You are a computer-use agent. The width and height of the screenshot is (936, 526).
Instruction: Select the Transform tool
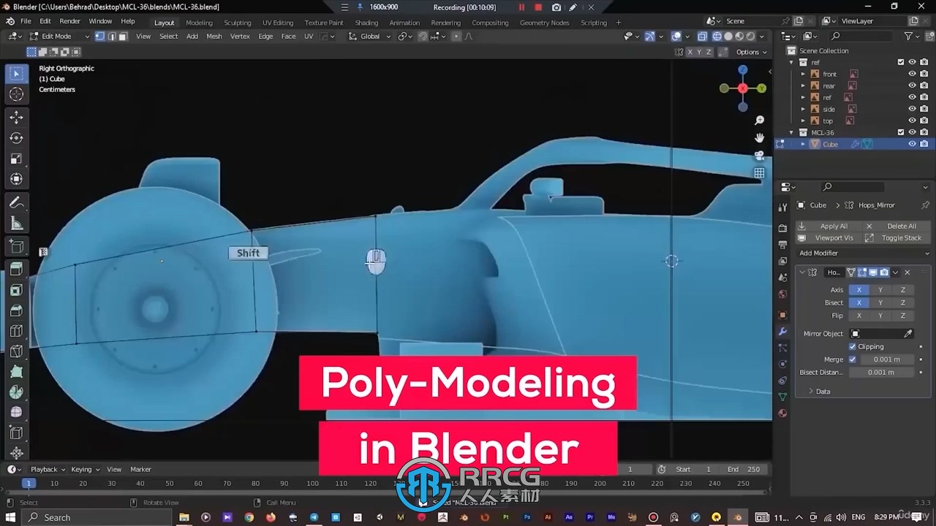click(x=16, y=179)
